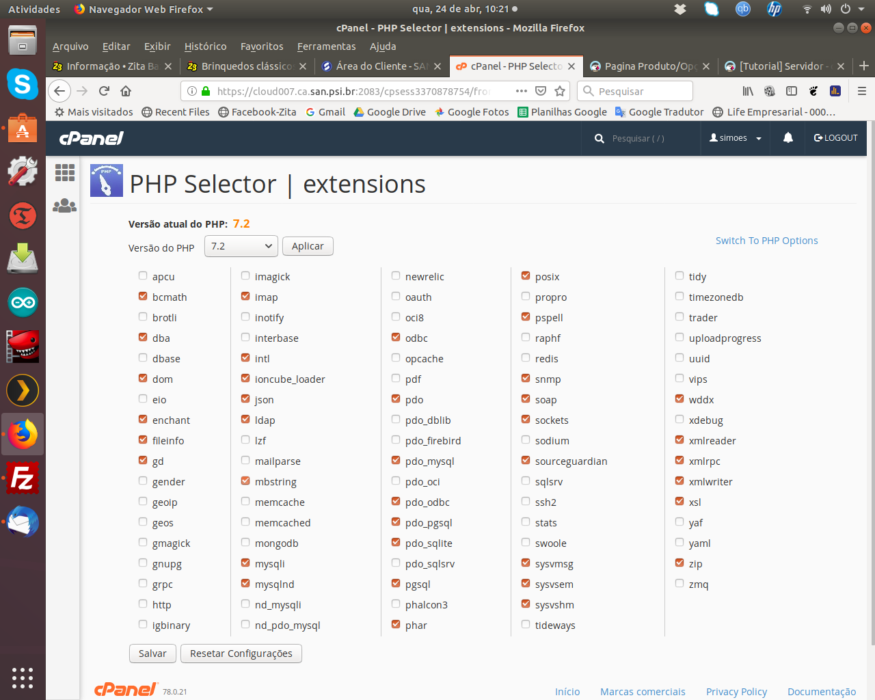Open the Arquivo menu
The image size is (875, 700).
point(70,46)
